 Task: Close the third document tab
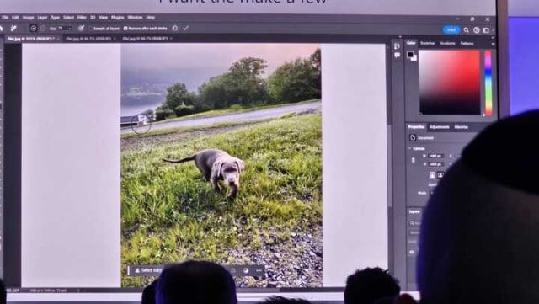click(x=171, y=39)
